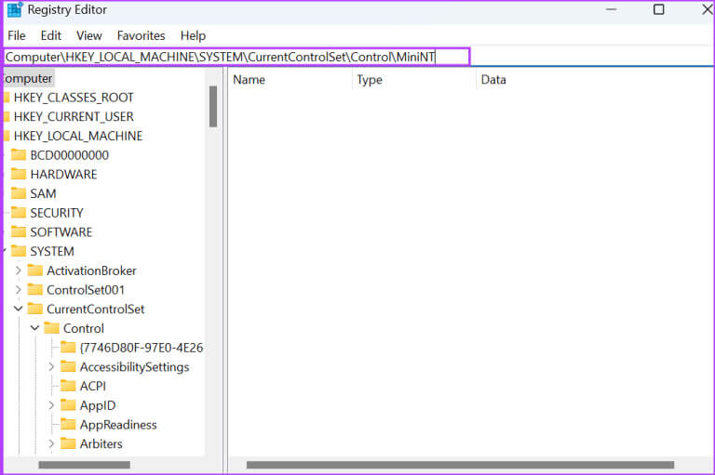
Task: Click the tree pane vertical scrollbar thumb
Action: pos(213,107)
